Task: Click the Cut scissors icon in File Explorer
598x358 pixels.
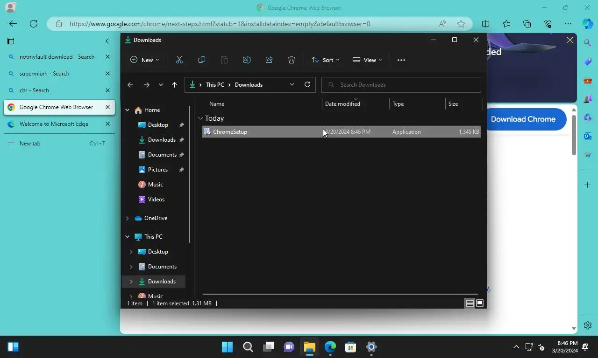Action: pos(179,60)
